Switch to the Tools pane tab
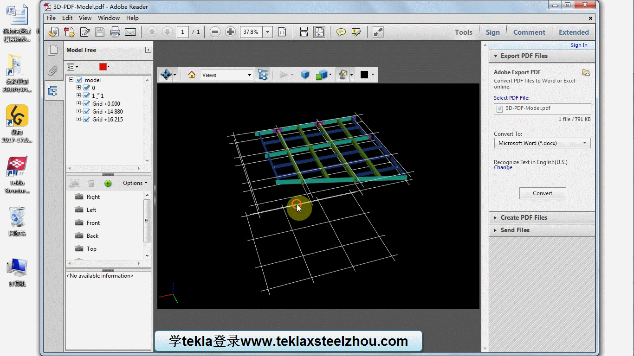634x356 pixels. pos(463,32)
